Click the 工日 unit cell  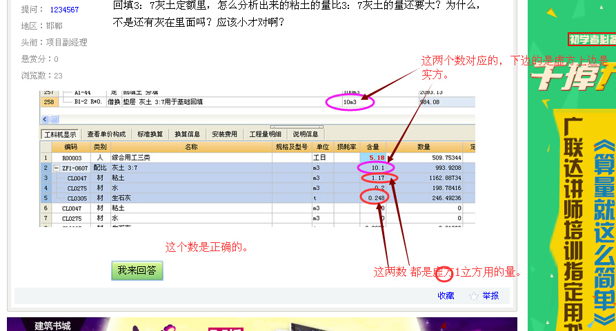[x=323, y=158]
